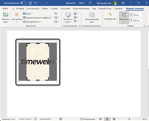Click the Обрезать crop tool icon
Viewport: 149px width, 121px height.
click(x=124, y=15)
